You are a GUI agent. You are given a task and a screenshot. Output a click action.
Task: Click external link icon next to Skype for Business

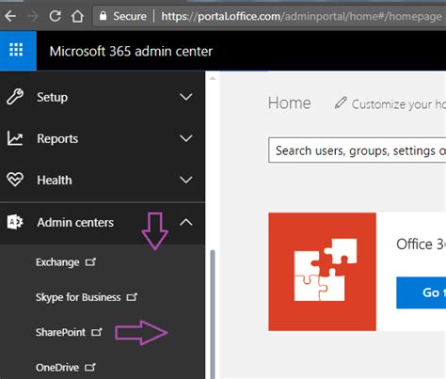132,297
